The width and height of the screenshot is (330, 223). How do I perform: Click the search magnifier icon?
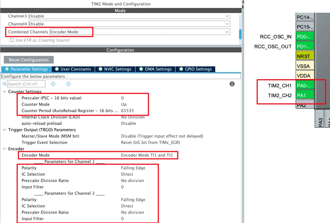(4, 84)
